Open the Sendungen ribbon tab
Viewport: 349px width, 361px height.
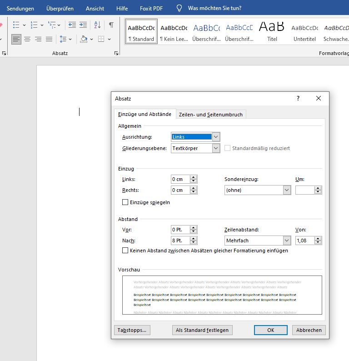20,9
